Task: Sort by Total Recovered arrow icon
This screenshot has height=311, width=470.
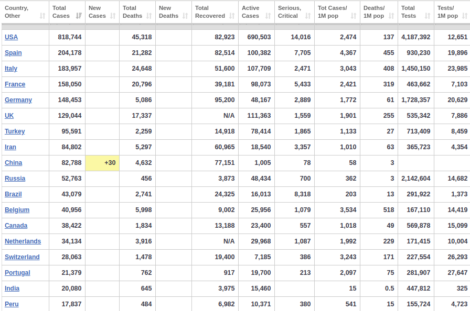Action: pyautogui.click(x=232, y=16)
